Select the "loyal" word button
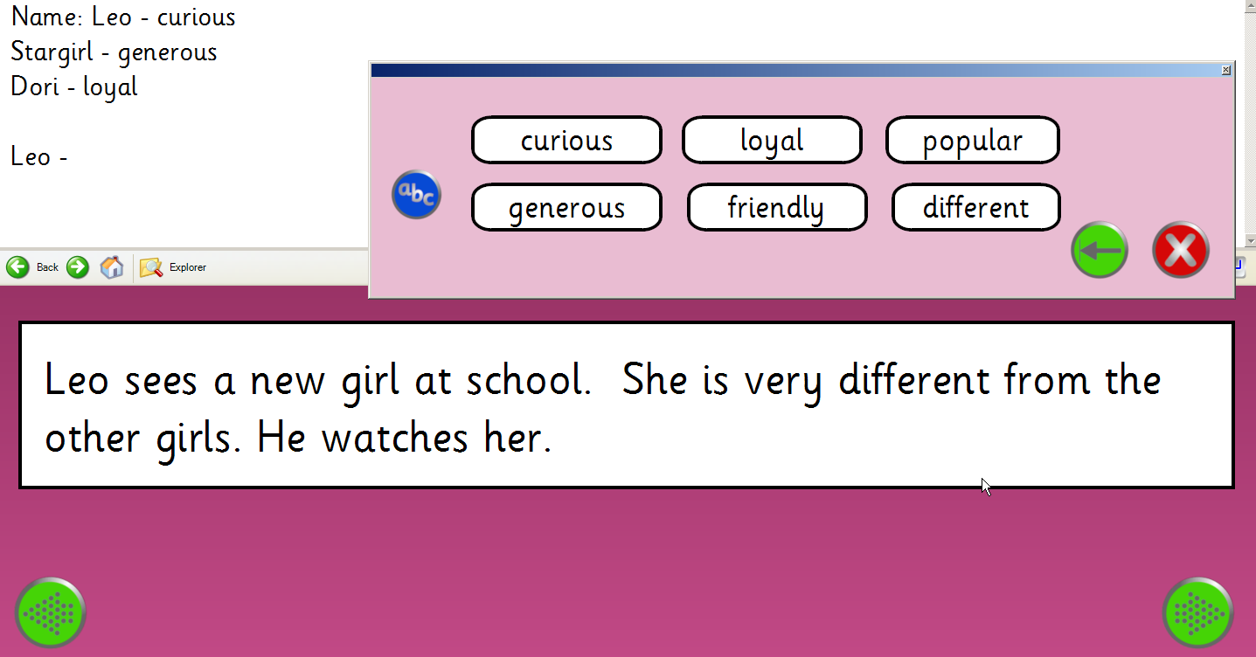 point(772,140)
